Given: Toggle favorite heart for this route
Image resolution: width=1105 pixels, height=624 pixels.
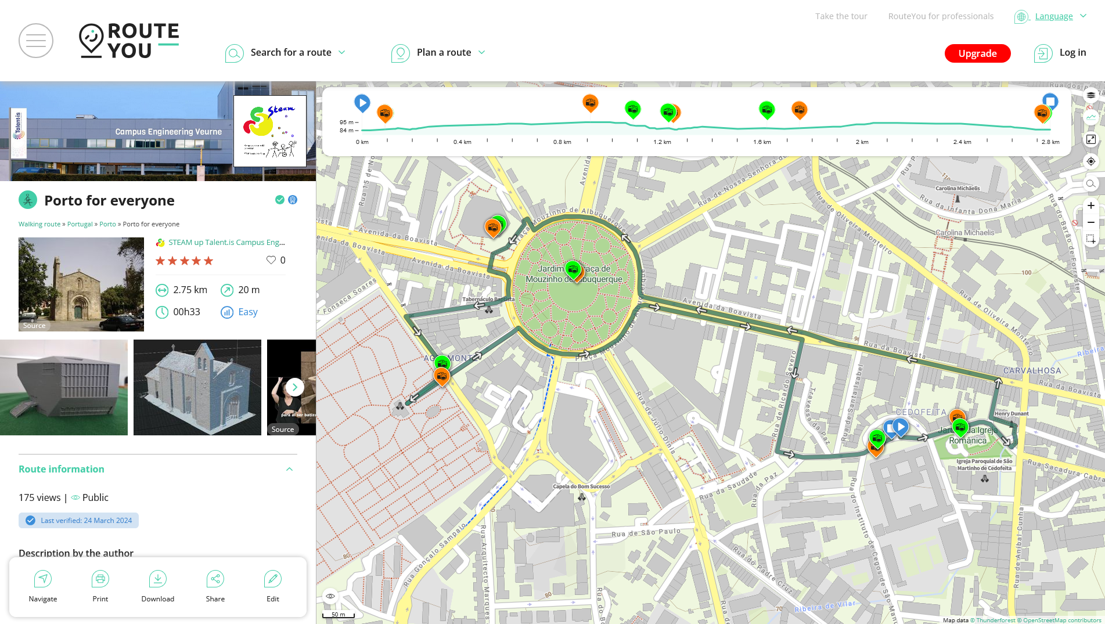Looking at the screenshot, I should pos(271,260).
